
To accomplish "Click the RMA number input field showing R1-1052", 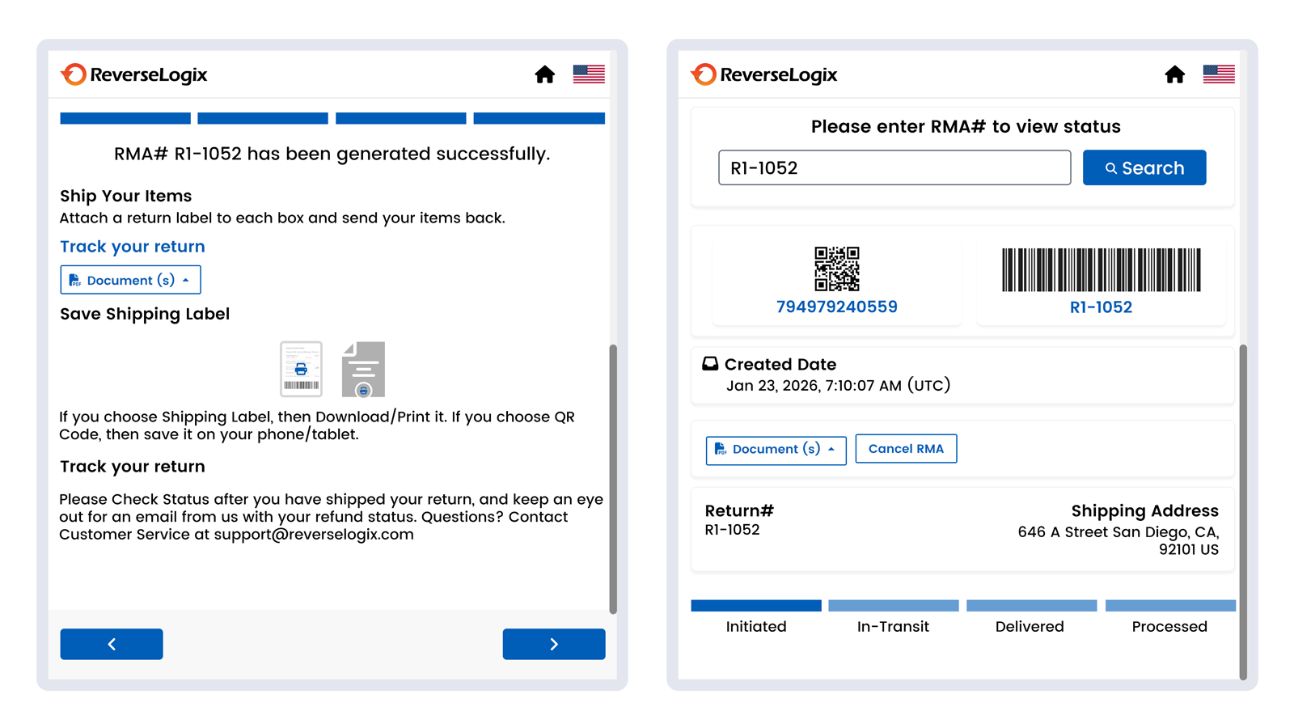I will pyautogui.click(x=894, y=167).
